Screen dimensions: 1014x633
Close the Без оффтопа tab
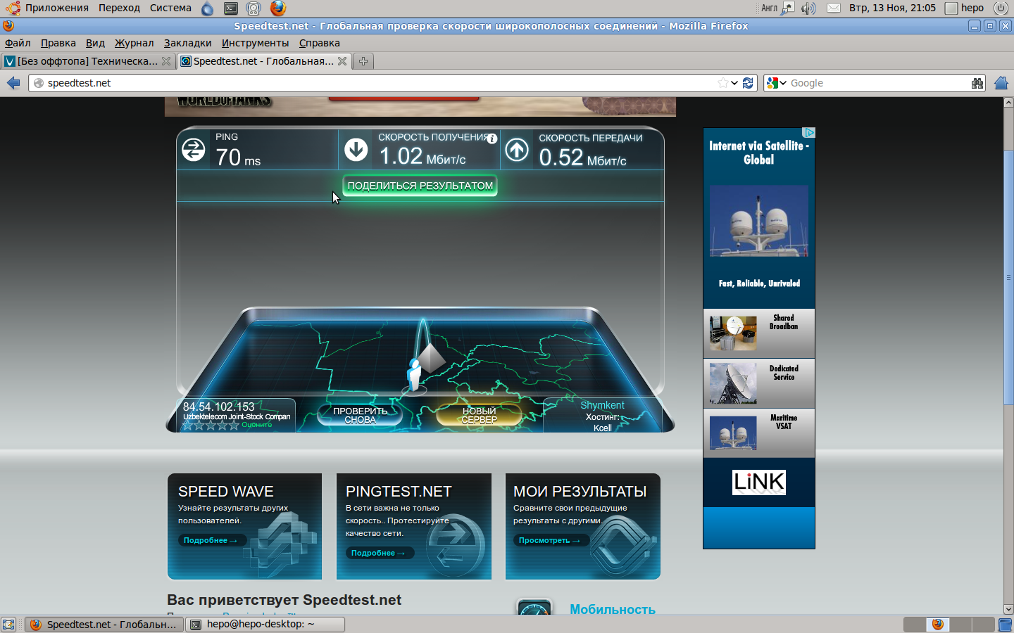click(x=166, y=61)
